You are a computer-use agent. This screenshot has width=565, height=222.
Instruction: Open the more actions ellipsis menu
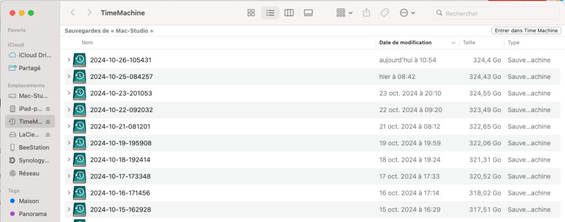pyautogui.click(x=407, y=13)
